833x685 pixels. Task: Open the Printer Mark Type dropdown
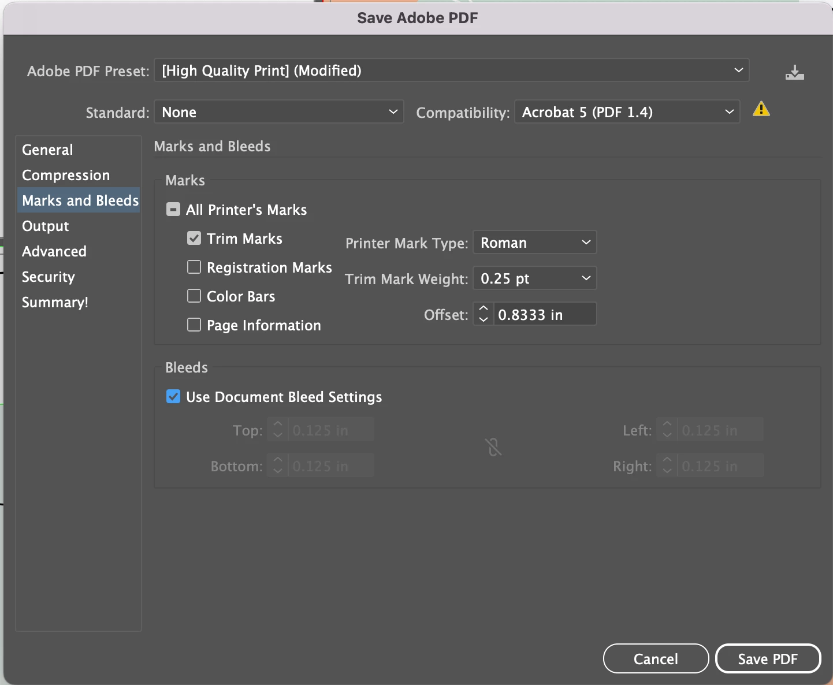535,243
